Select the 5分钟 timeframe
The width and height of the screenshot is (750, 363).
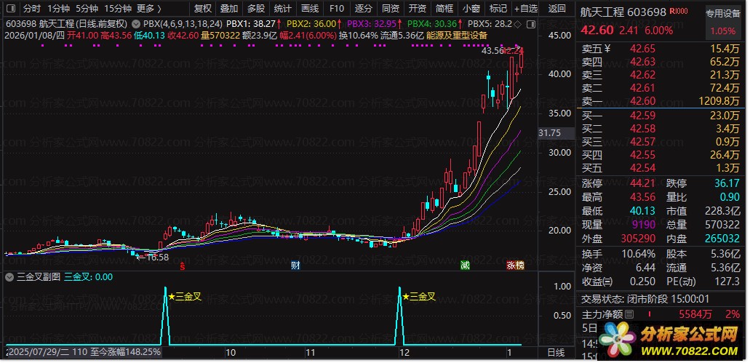[x=87, y=8]
